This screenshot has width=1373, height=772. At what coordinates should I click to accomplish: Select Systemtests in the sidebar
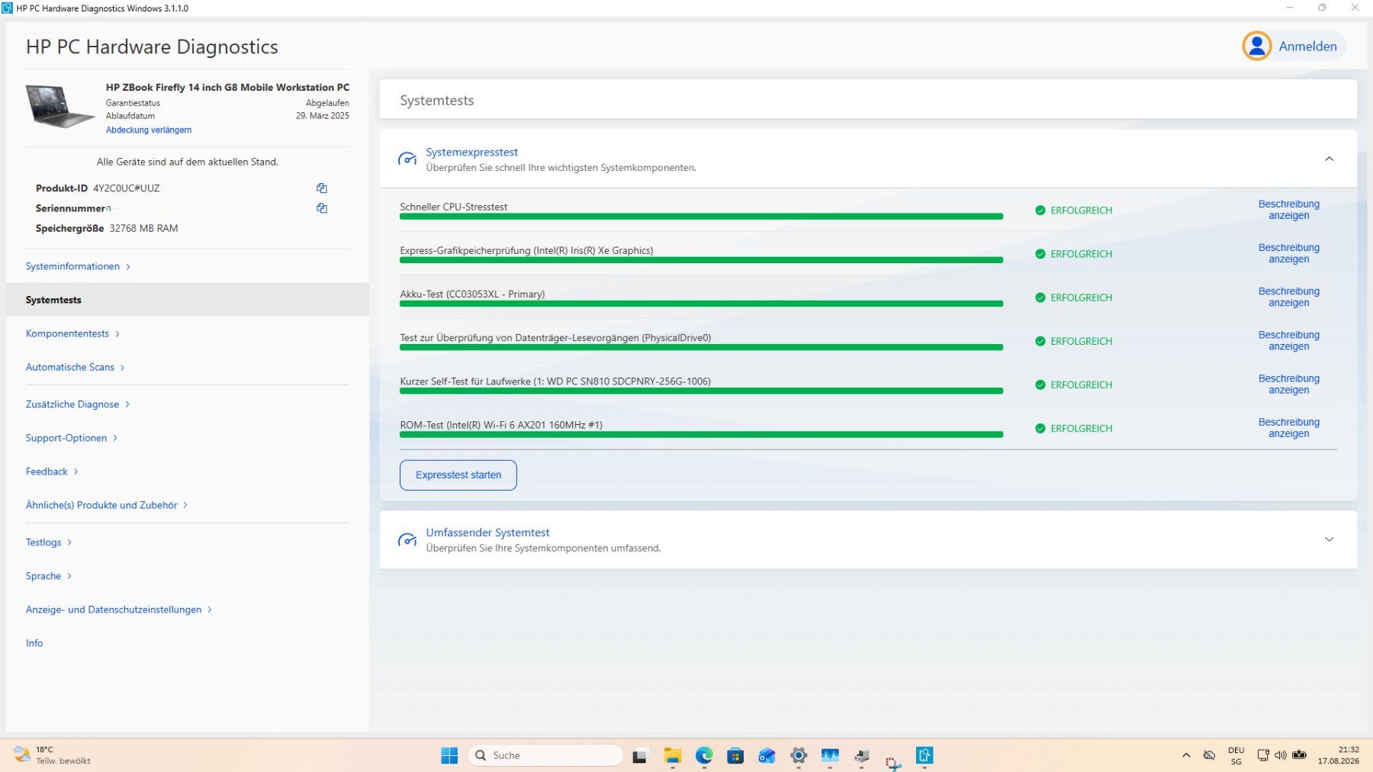pyautogui.click(x=187, y=300)
